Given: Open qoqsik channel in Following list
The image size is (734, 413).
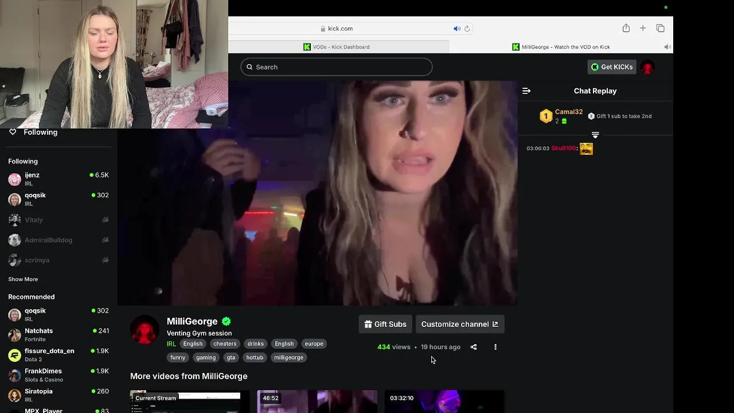Looking at the screenshot, I should [x=58, y=199].
